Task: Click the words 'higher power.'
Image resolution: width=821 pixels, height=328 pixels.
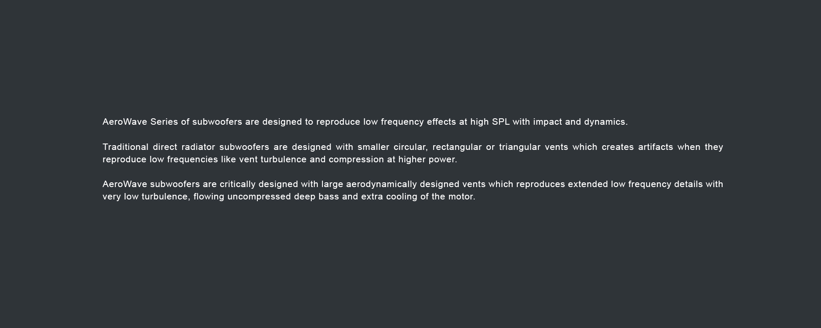Action: coord(428,160)
